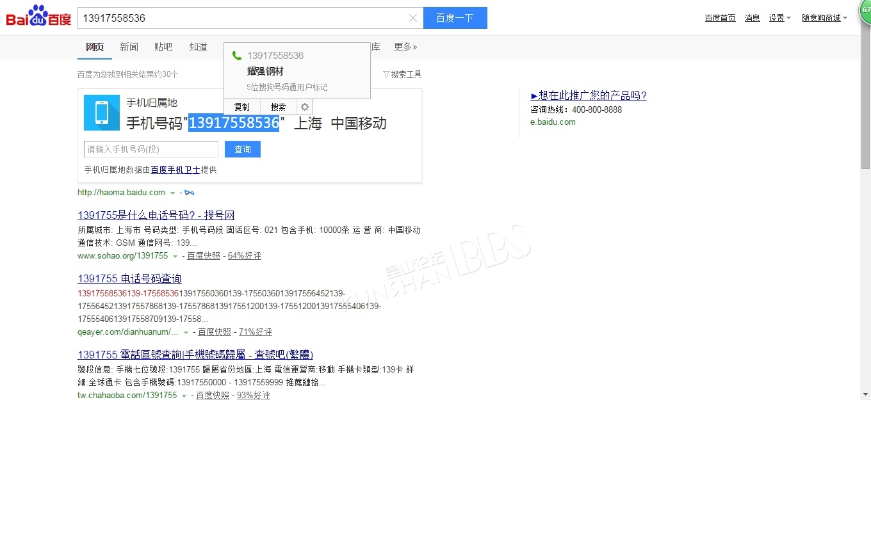This screenshot has width=871, height=537.
Task: Click 耀强钢材 label in the popup
Action: 265,72
